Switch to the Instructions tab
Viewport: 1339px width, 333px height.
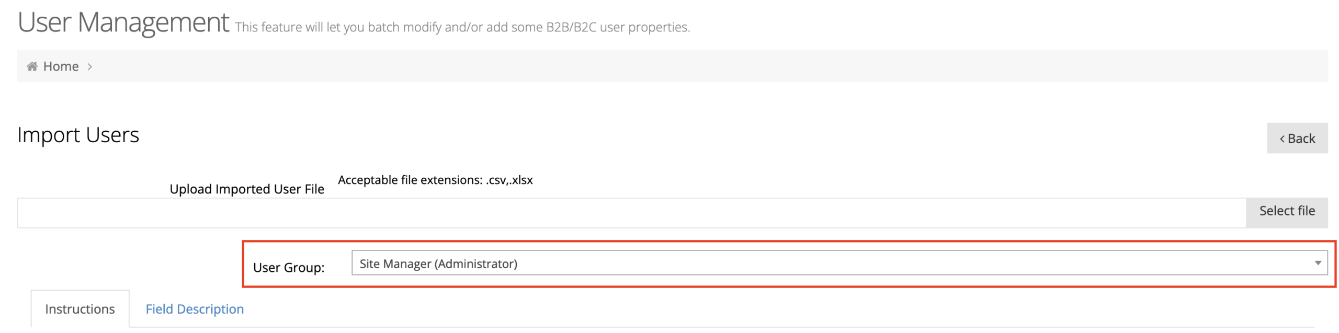(x=80, y=309)
